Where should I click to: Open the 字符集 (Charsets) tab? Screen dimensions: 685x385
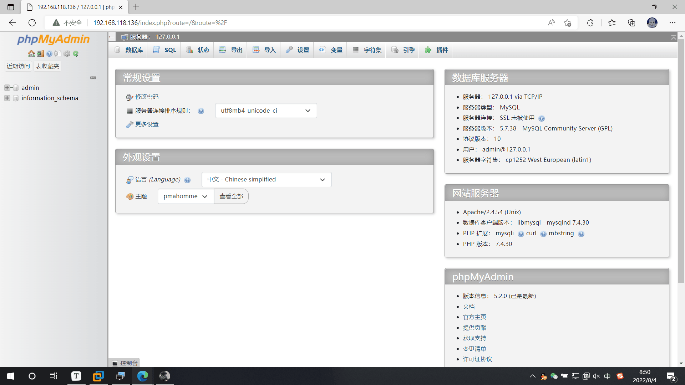coord(367,50)
